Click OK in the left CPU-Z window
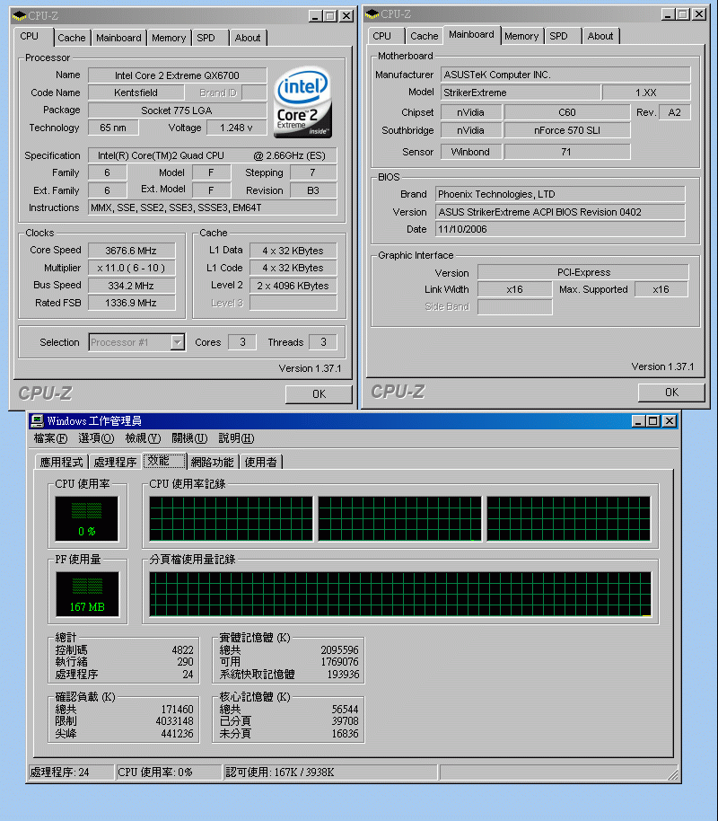718x821 pixels. (x=319, y=394)
